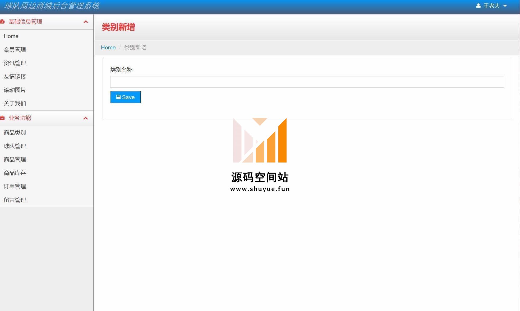Collapse the 基础信息管理 section chevron
Viewport: 520px width, 311px height.
click(x=85, y=22)
